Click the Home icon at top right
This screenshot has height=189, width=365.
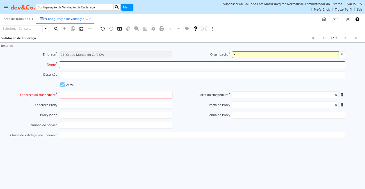pyautogui.click(x=324, y=19)
